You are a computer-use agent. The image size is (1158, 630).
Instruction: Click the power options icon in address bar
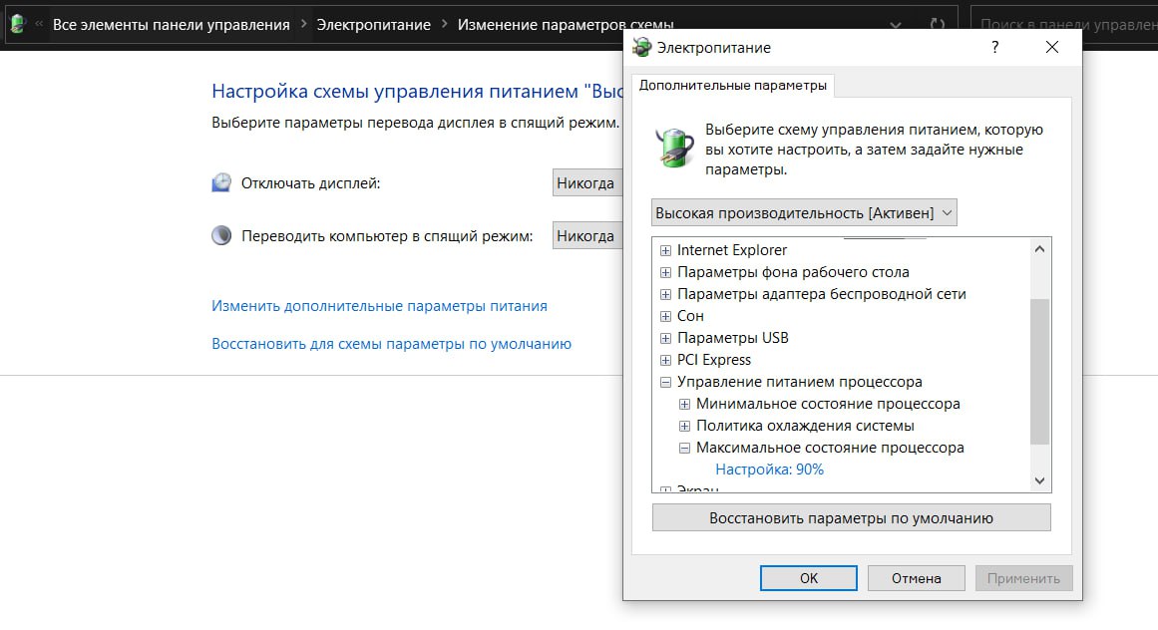tap(16, 24)
